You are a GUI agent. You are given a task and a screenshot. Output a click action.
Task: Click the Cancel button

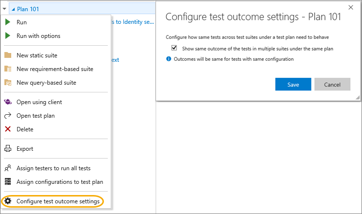332,84
